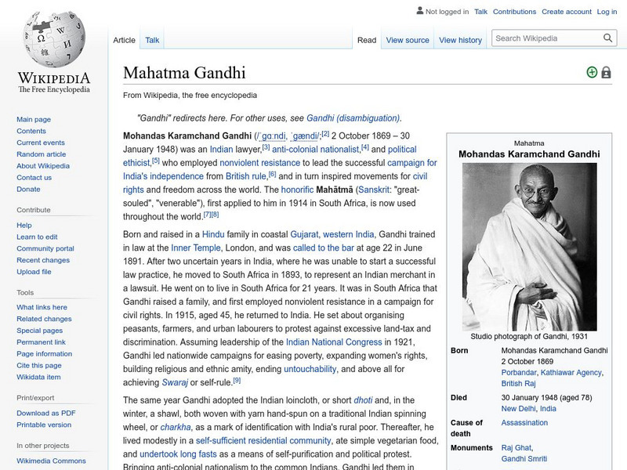Open Page information
627x470 pixels.
pyautogui.click(x=45, y=354)
